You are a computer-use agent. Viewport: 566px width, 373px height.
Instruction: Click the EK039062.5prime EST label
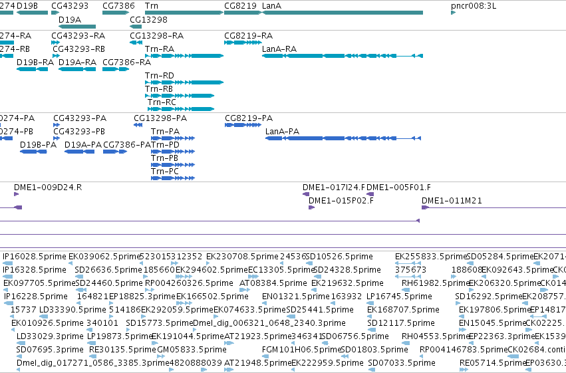104,257
